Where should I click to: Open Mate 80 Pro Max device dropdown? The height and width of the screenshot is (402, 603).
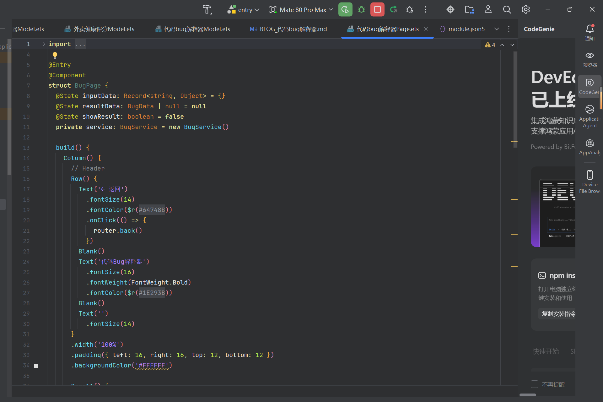[x=301, y=10]
